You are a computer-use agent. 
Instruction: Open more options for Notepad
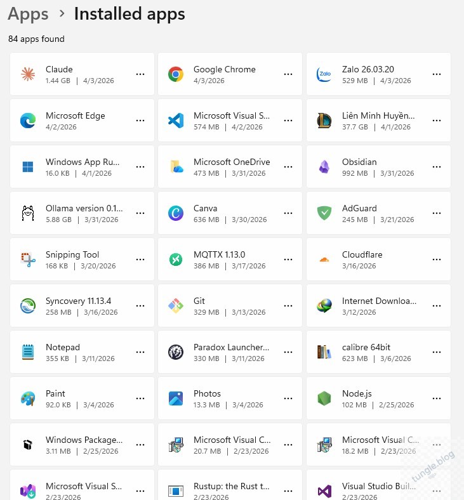pyautogui.click(x=140, y=352)
